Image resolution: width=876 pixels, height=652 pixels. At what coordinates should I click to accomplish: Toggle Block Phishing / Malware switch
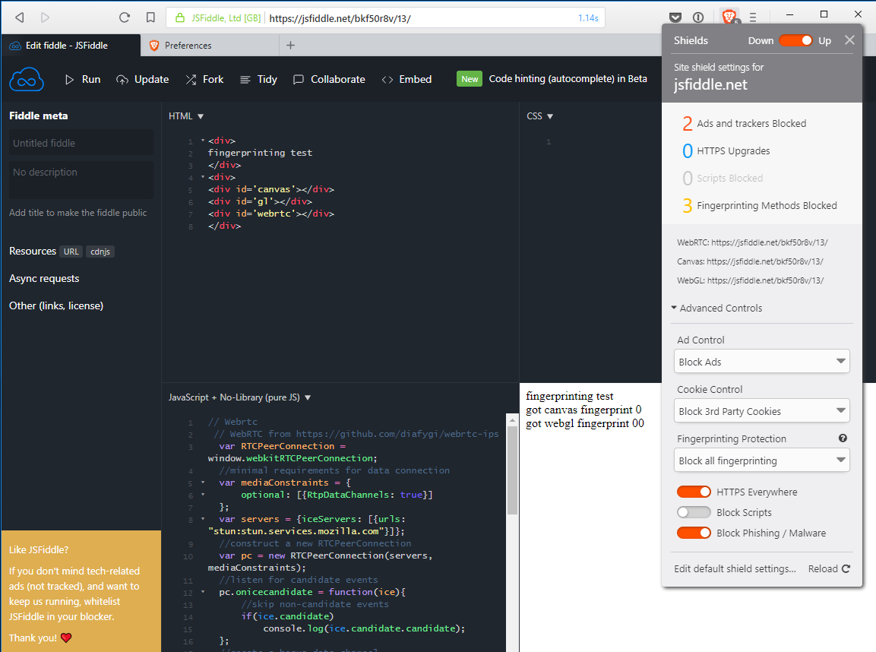coord(694,533)
